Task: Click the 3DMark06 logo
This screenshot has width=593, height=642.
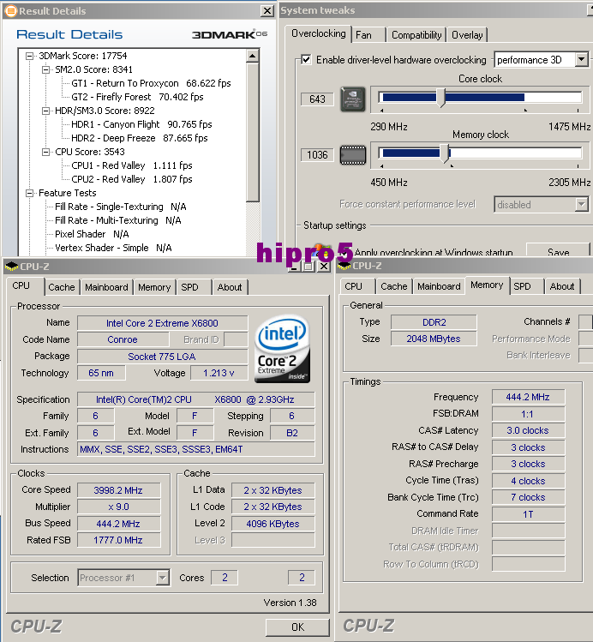Action: (230, 34)
